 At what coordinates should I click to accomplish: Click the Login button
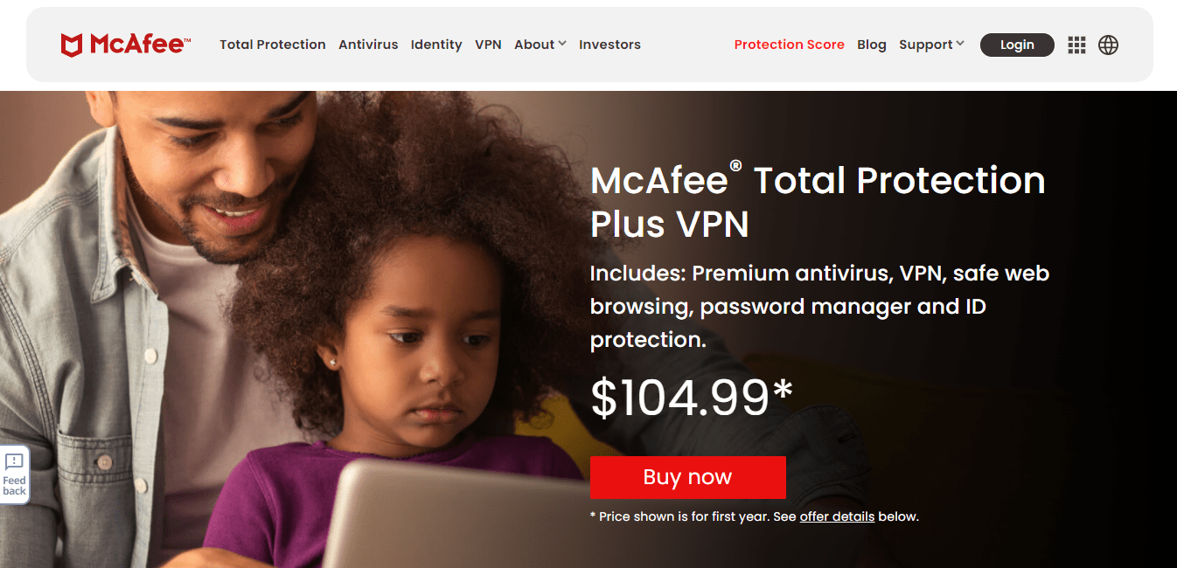(x=1017, y=45)
